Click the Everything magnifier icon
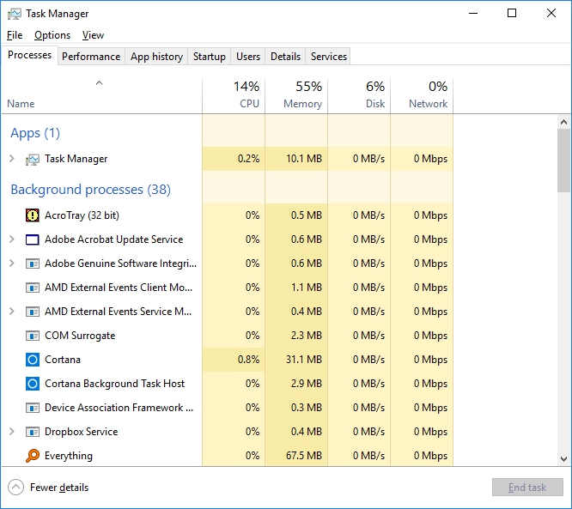The image size is (572, 509). [x=33, y=456]
